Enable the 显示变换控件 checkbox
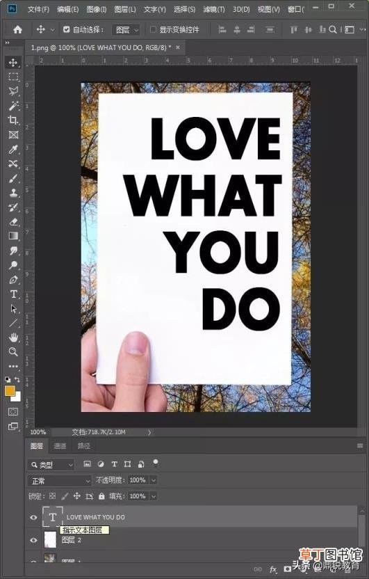 [153, 29]
